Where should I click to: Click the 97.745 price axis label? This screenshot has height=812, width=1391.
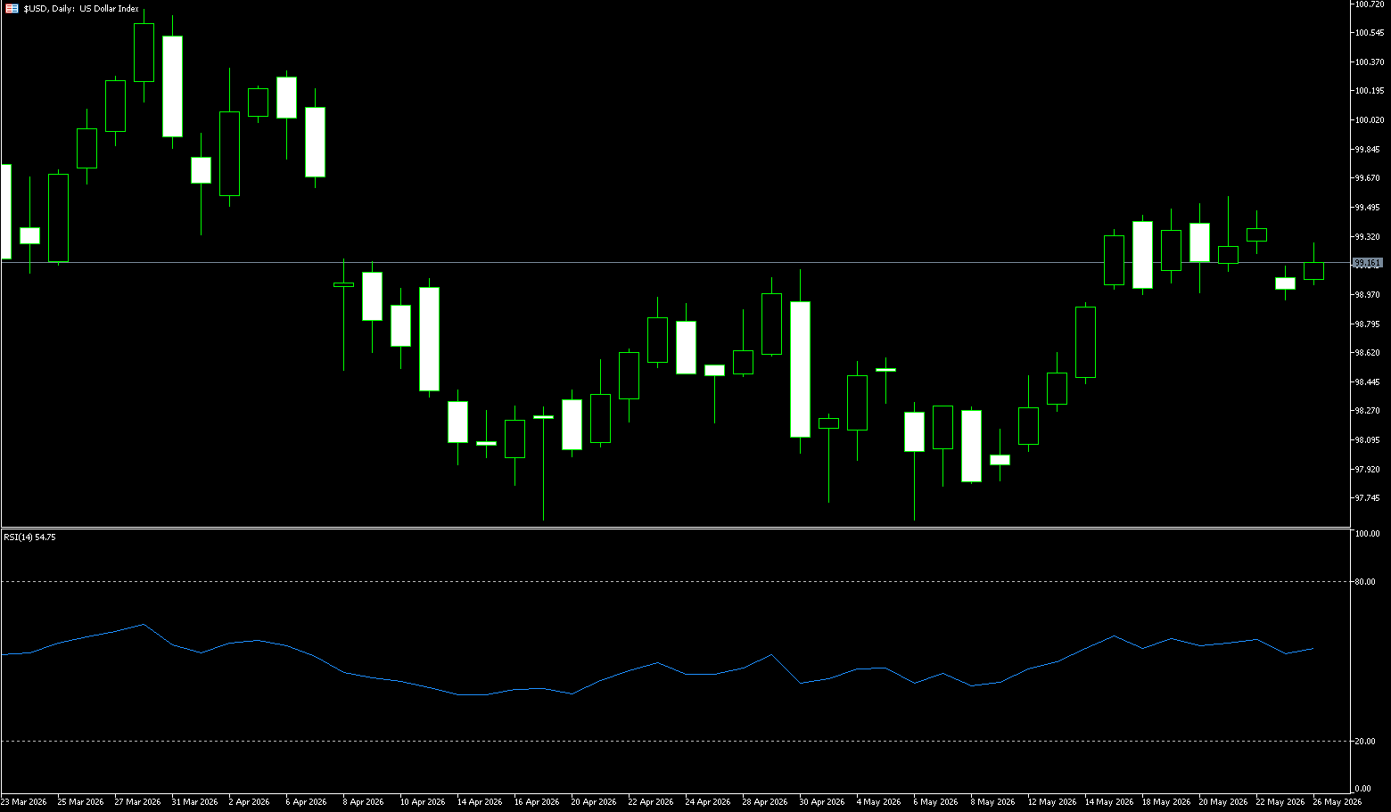tap(1367, 498)
